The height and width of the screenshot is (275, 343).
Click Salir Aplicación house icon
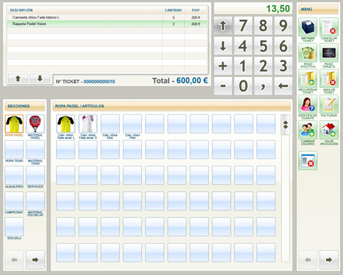pos(329,130)
